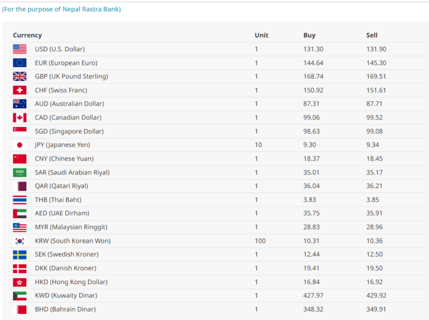Screen dimensions: 429x320
Task: Click the Saudi Arabian flag icon
Action: pyautogui.click(x=20, y=172)
